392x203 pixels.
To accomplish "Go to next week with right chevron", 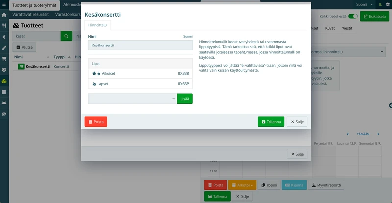I will tap(378, 134).
